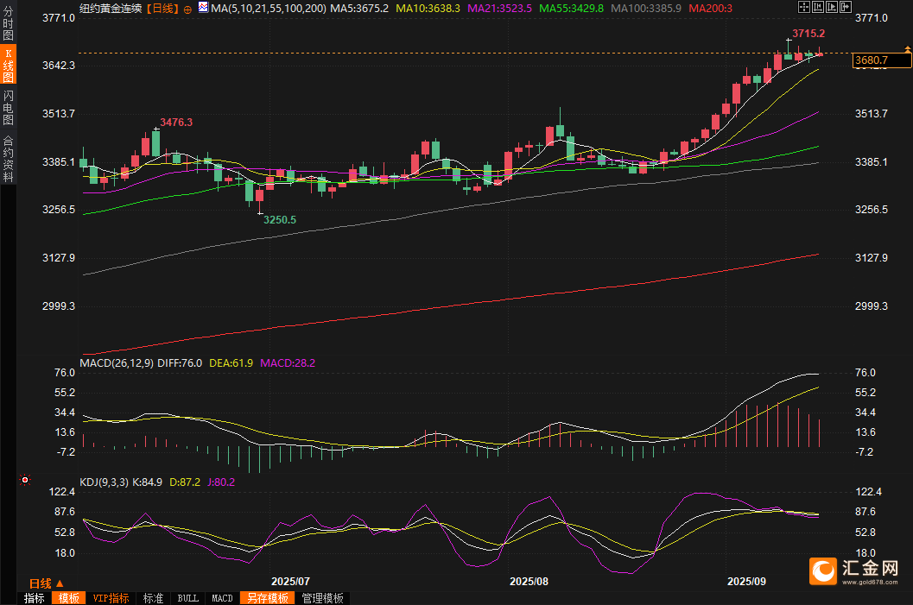Click the crosshair icon beside 【日线】
913x605 pixels.
pos(187,9)
